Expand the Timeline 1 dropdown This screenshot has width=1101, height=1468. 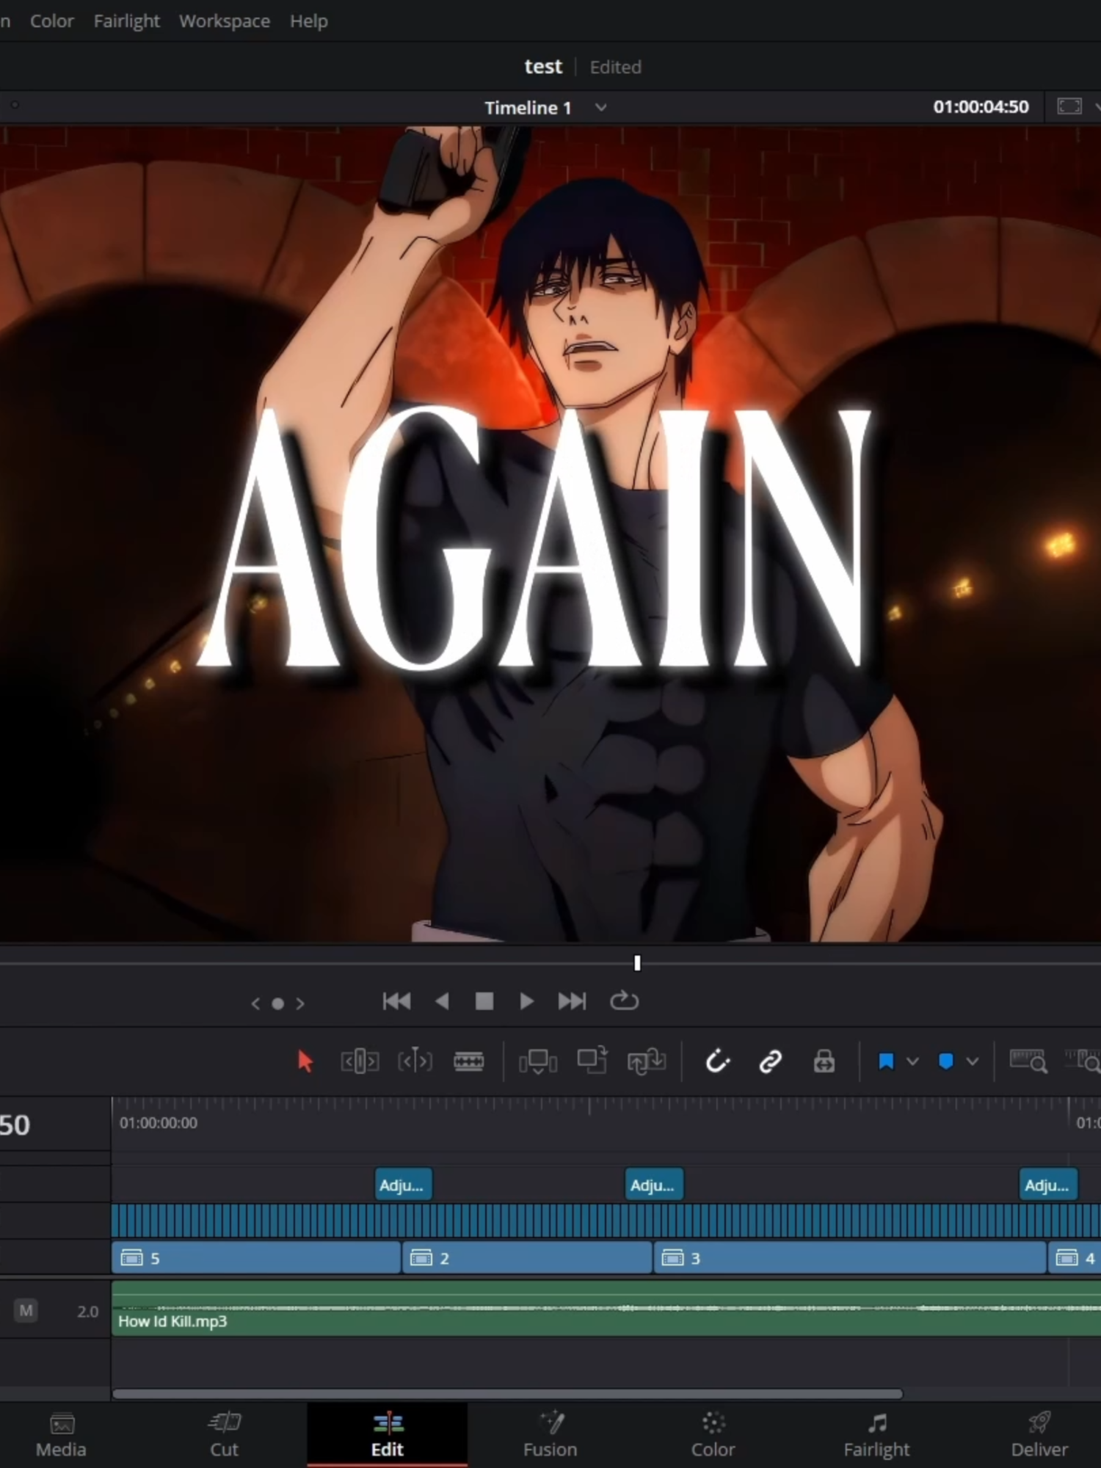point(600,107)
